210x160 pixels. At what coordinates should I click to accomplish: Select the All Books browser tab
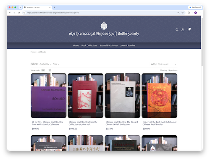[37, 7]
